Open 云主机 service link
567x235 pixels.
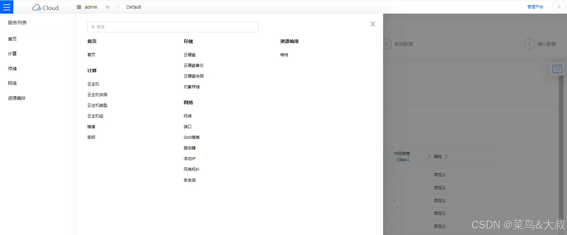[x=93, y=84]
